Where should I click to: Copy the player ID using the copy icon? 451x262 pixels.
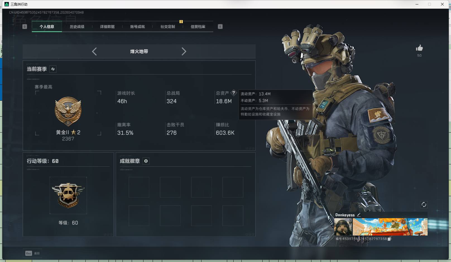click(x=389, y=239)
